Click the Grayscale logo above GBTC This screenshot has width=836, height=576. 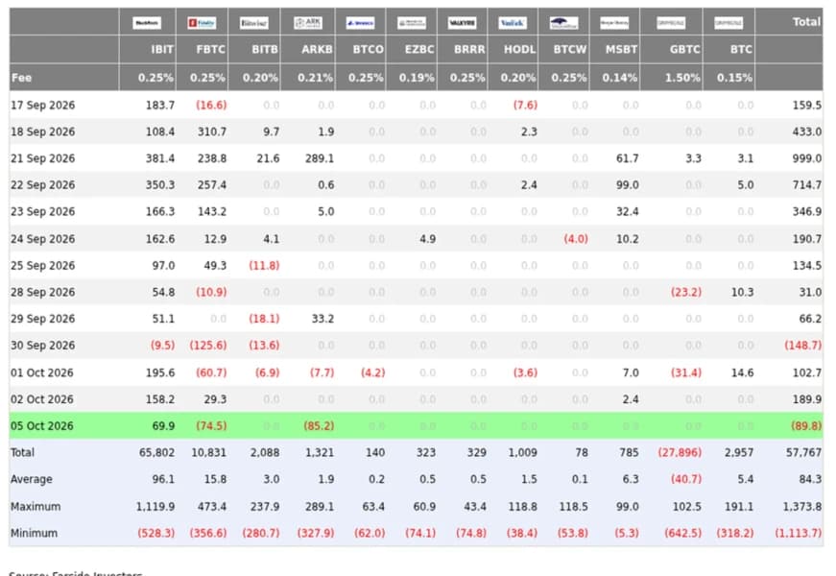pos(671,23)
